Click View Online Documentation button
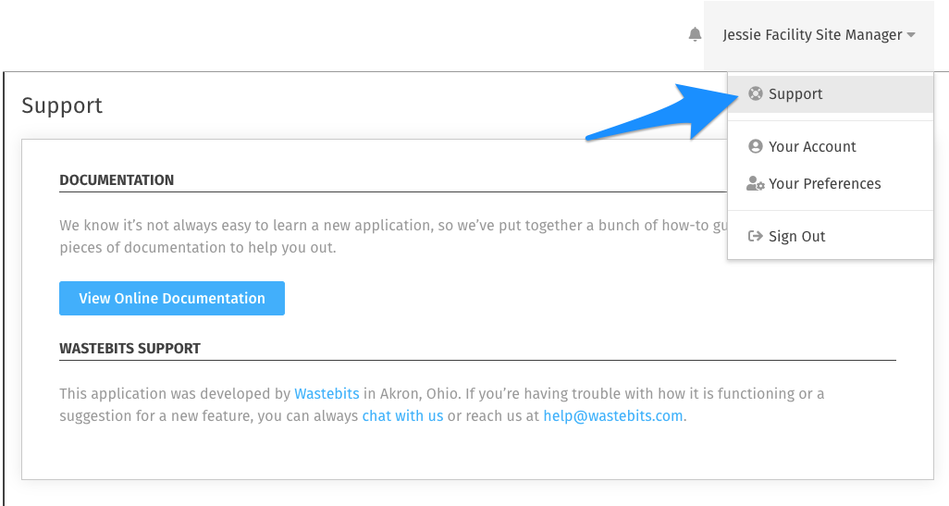This screenshot has height=506, width=949. 172,298
